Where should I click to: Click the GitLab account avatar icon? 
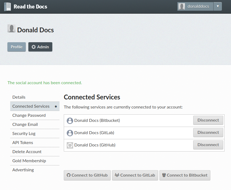pyautogui.click(x=70, y=133)
